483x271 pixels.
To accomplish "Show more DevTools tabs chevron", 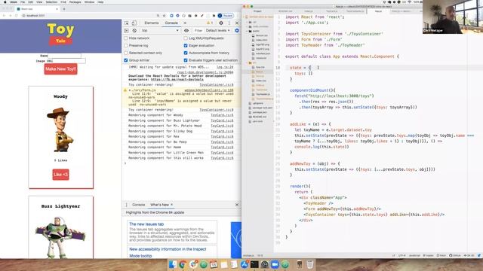I will [x=185, y=23].
